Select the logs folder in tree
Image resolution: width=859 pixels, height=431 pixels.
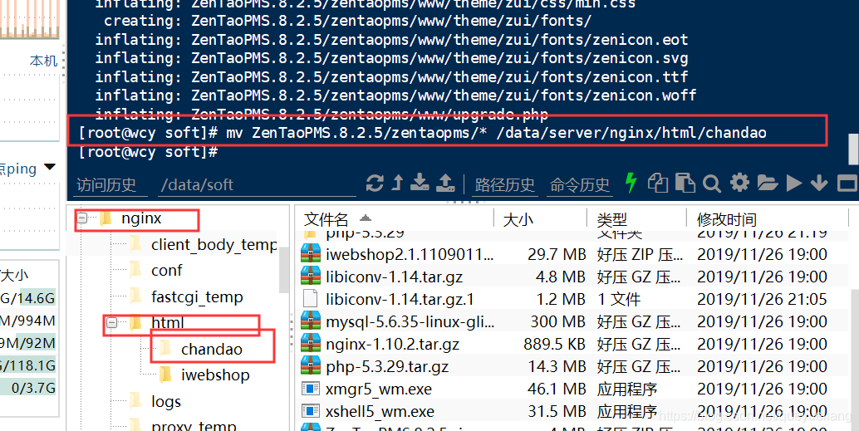coord(166,401)
